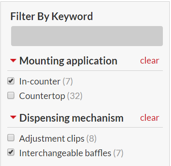
Task: Select the Adjustment clips option label
Action: pos(52,139)
